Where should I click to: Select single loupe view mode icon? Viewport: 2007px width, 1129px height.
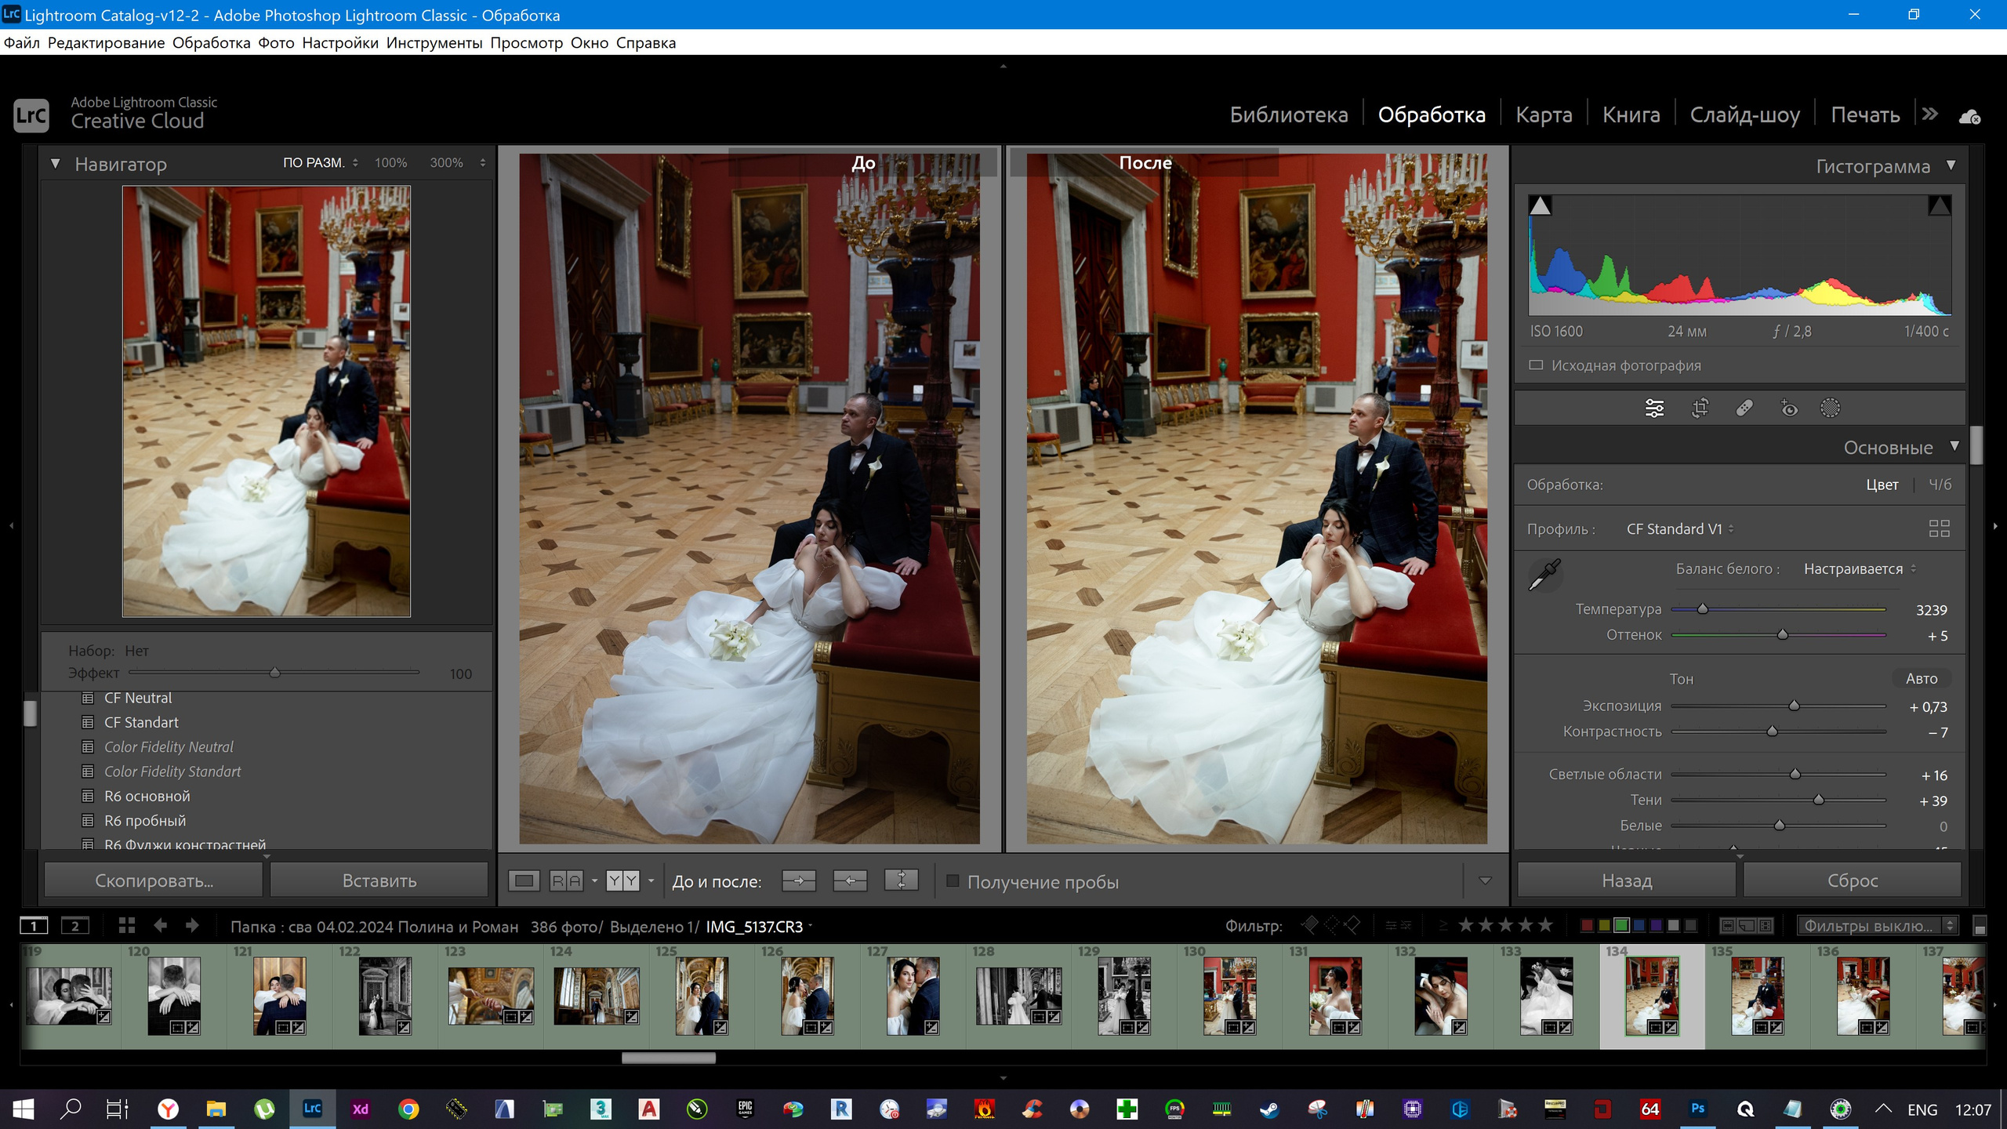pos(524,880)
